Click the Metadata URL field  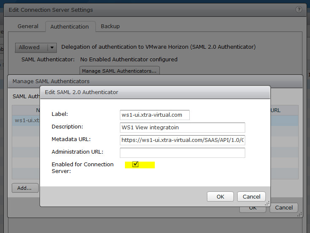(x=182, y=140)
